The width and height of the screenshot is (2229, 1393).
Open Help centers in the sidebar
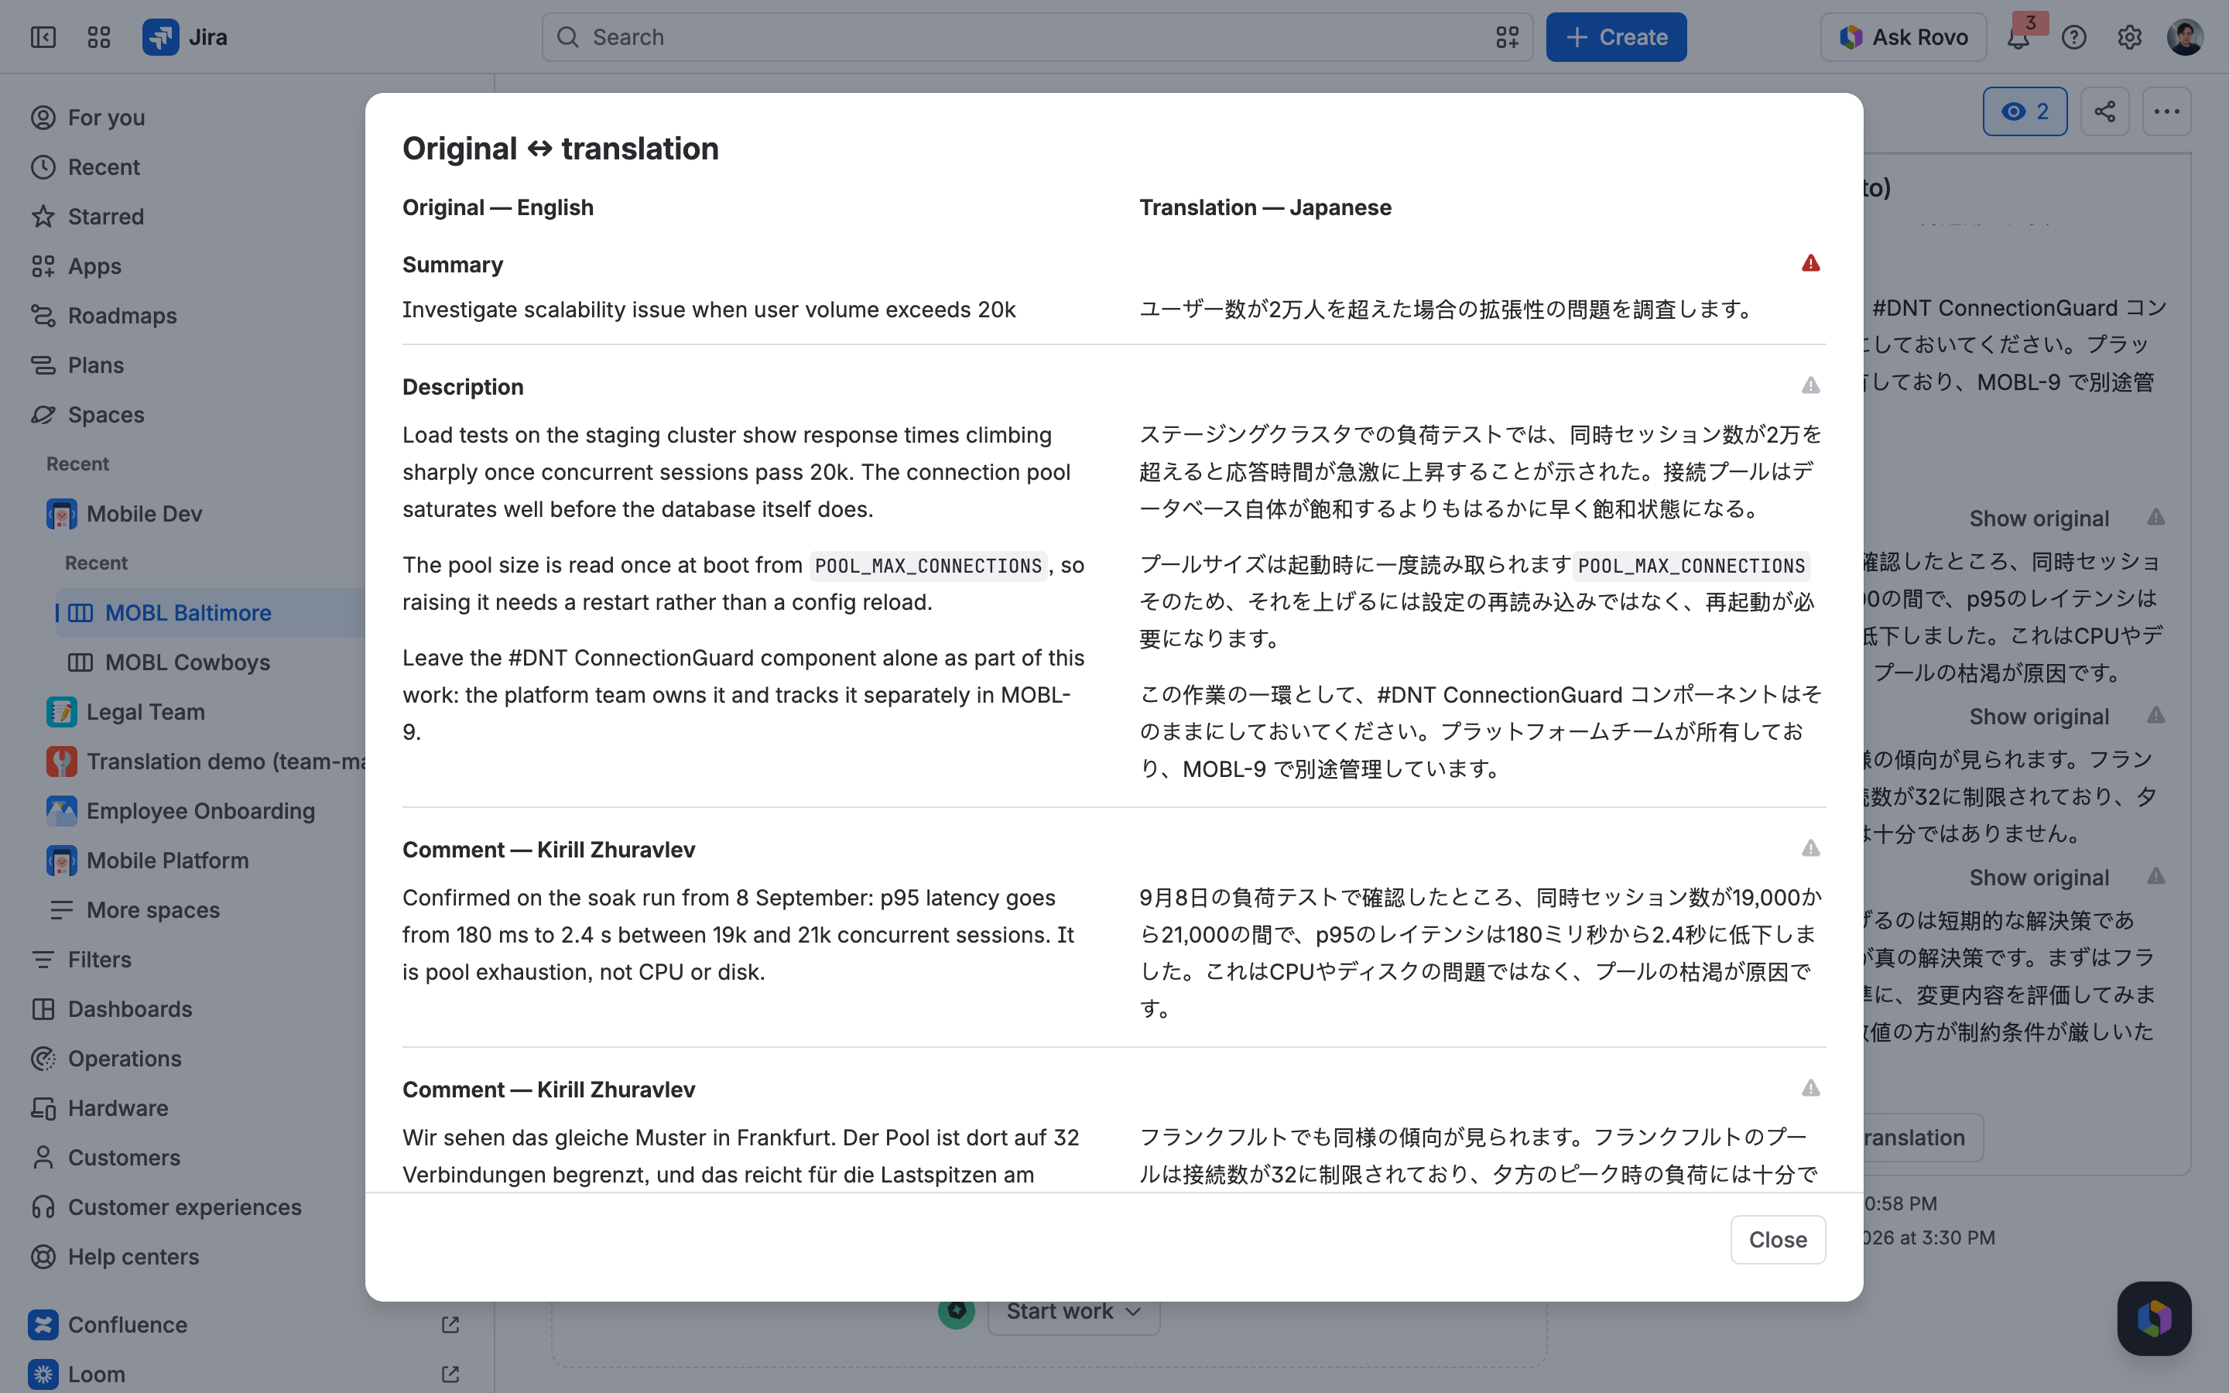pos(134,1257)
